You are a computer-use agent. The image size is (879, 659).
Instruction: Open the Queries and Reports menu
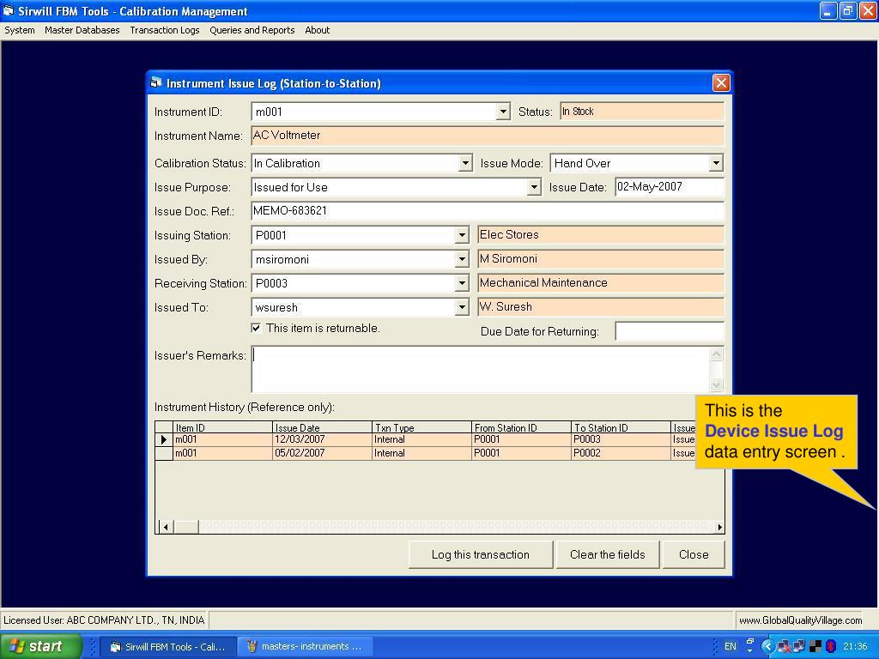(x=252, y=30)
